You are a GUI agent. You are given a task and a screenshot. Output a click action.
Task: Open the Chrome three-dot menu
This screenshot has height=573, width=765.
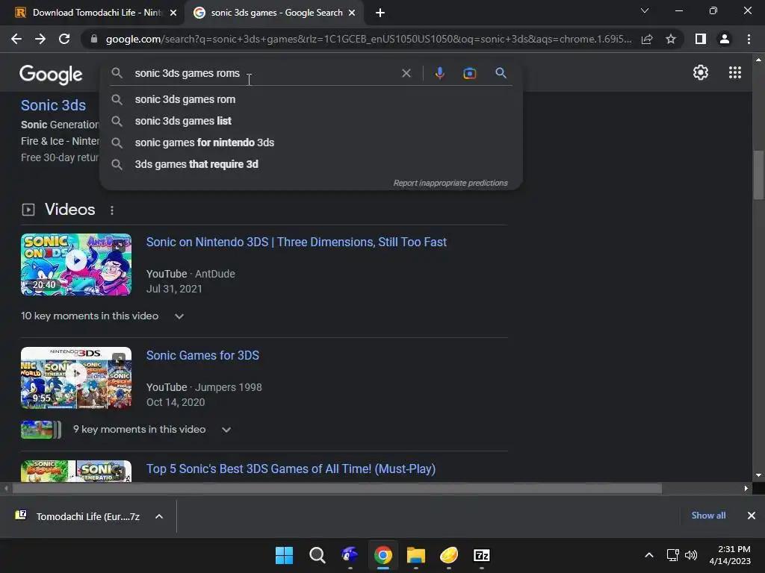[749, 39]
